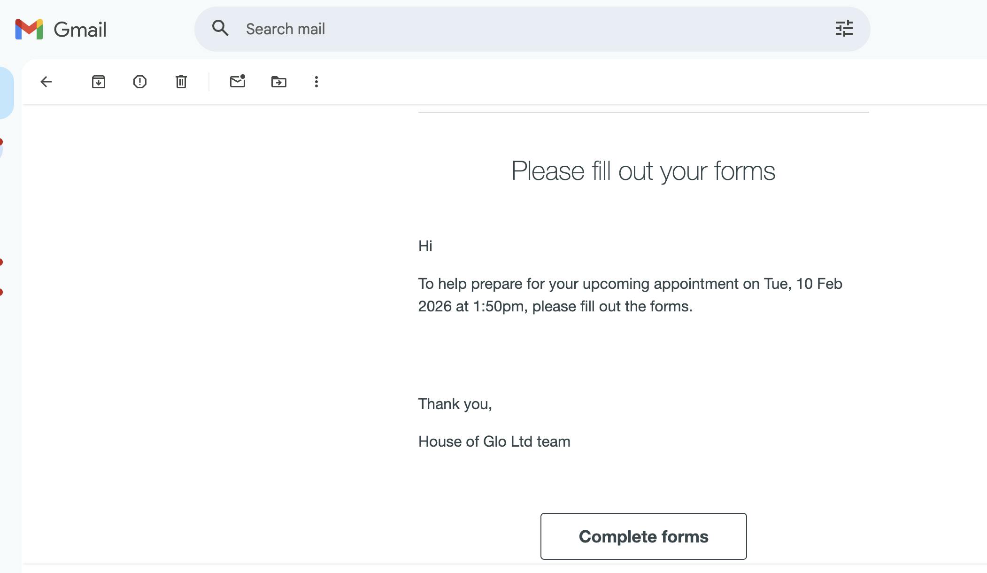This screenshot has width=987, height=573.
Task: Mark the email as unread
Action: [238, 82]
